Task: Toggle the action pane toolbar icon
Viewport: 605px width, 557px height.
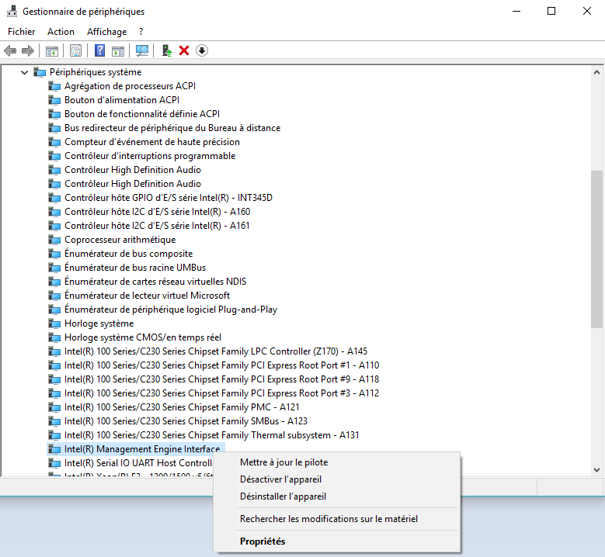Action: 118,51
